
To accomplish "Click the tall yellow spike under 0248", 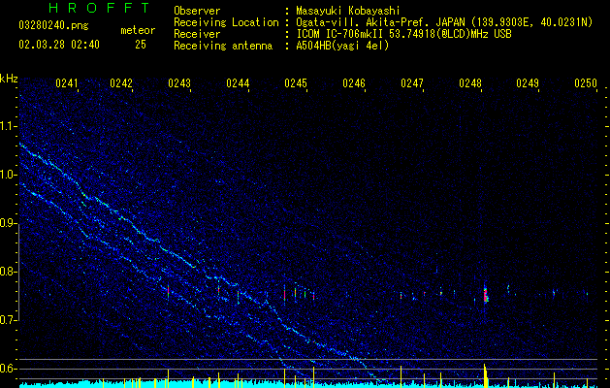I will point(485,375).
